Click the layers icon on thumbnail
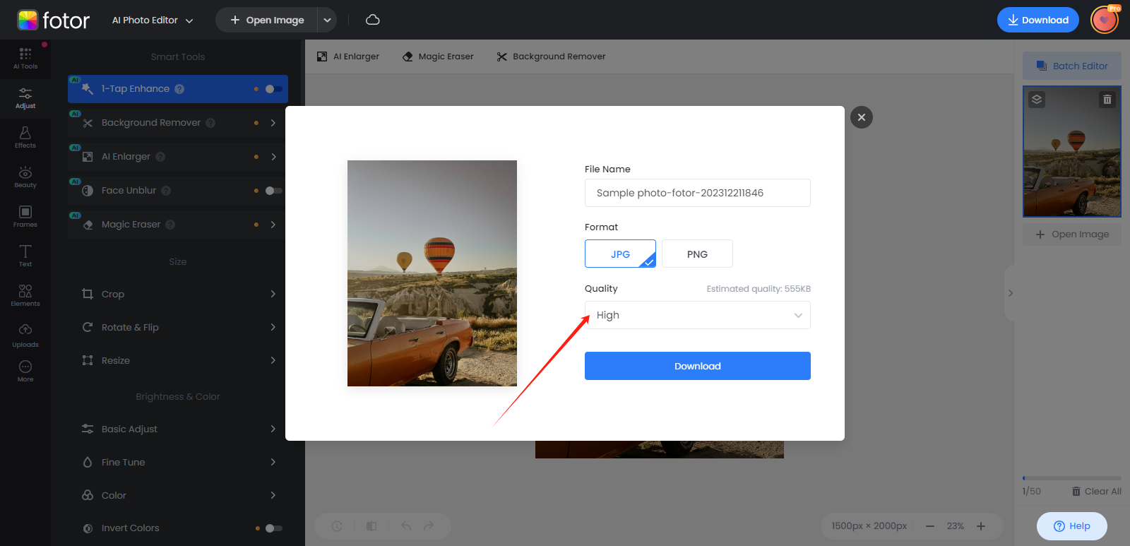This screenshot has height=546, width=1130. tap(1037, 100)
